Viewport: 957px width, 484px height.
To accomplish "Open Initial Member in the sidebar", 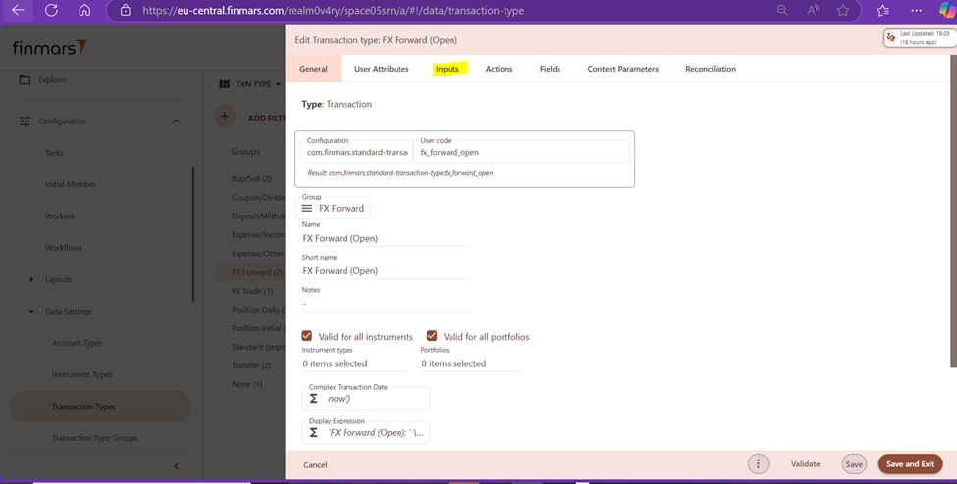I will [71, 185].
